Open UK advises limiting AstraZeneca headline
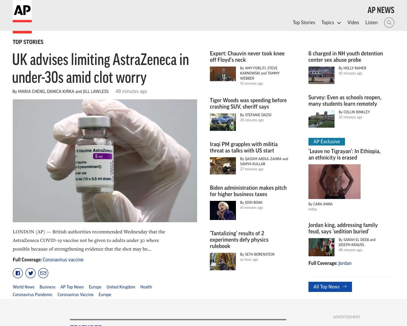 100,68
